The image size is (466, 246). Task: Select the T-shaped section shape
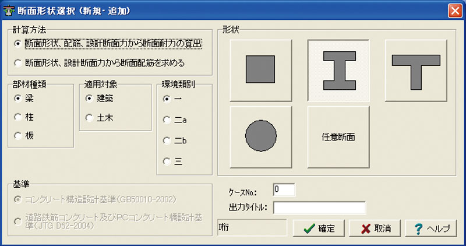[x=416, y=71]
